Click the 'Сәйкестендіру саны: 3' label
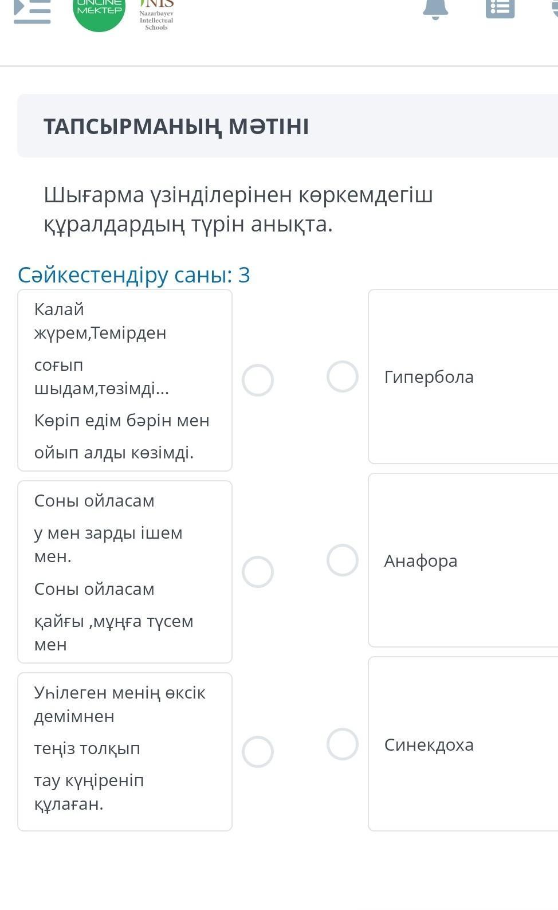This screenshot has height=910, width=558. (134, 275)
